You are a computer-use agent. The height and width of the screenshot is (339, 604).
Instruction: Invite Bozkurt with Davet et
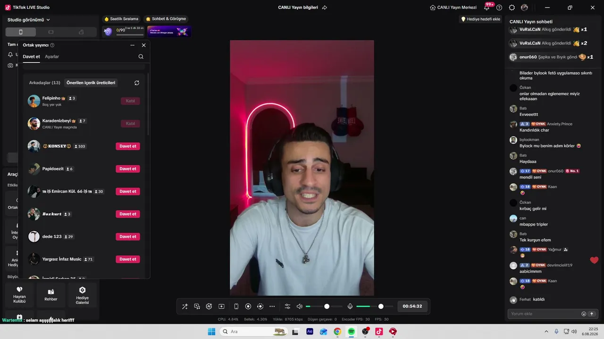(128, 214)
